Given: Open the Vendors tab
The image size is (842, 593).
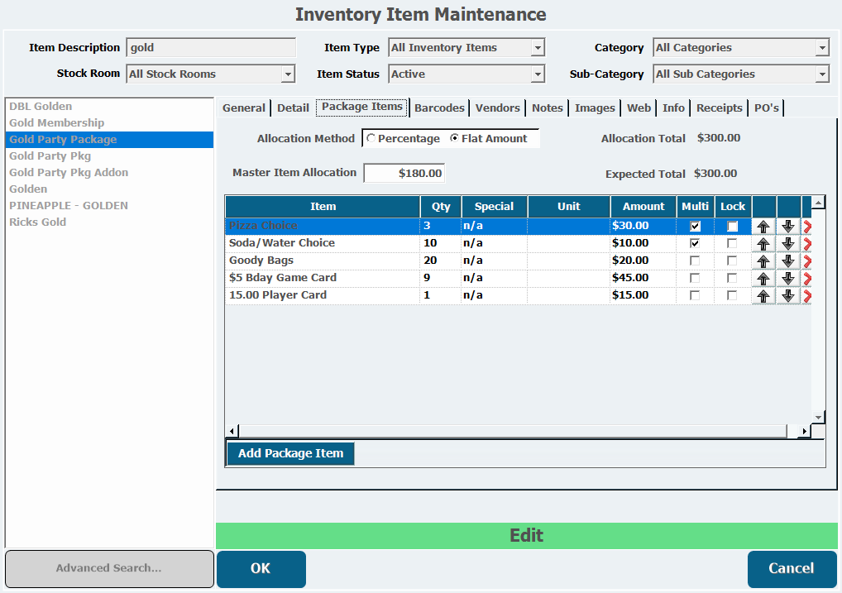Looking at the screenshot, I should (497, 108).
